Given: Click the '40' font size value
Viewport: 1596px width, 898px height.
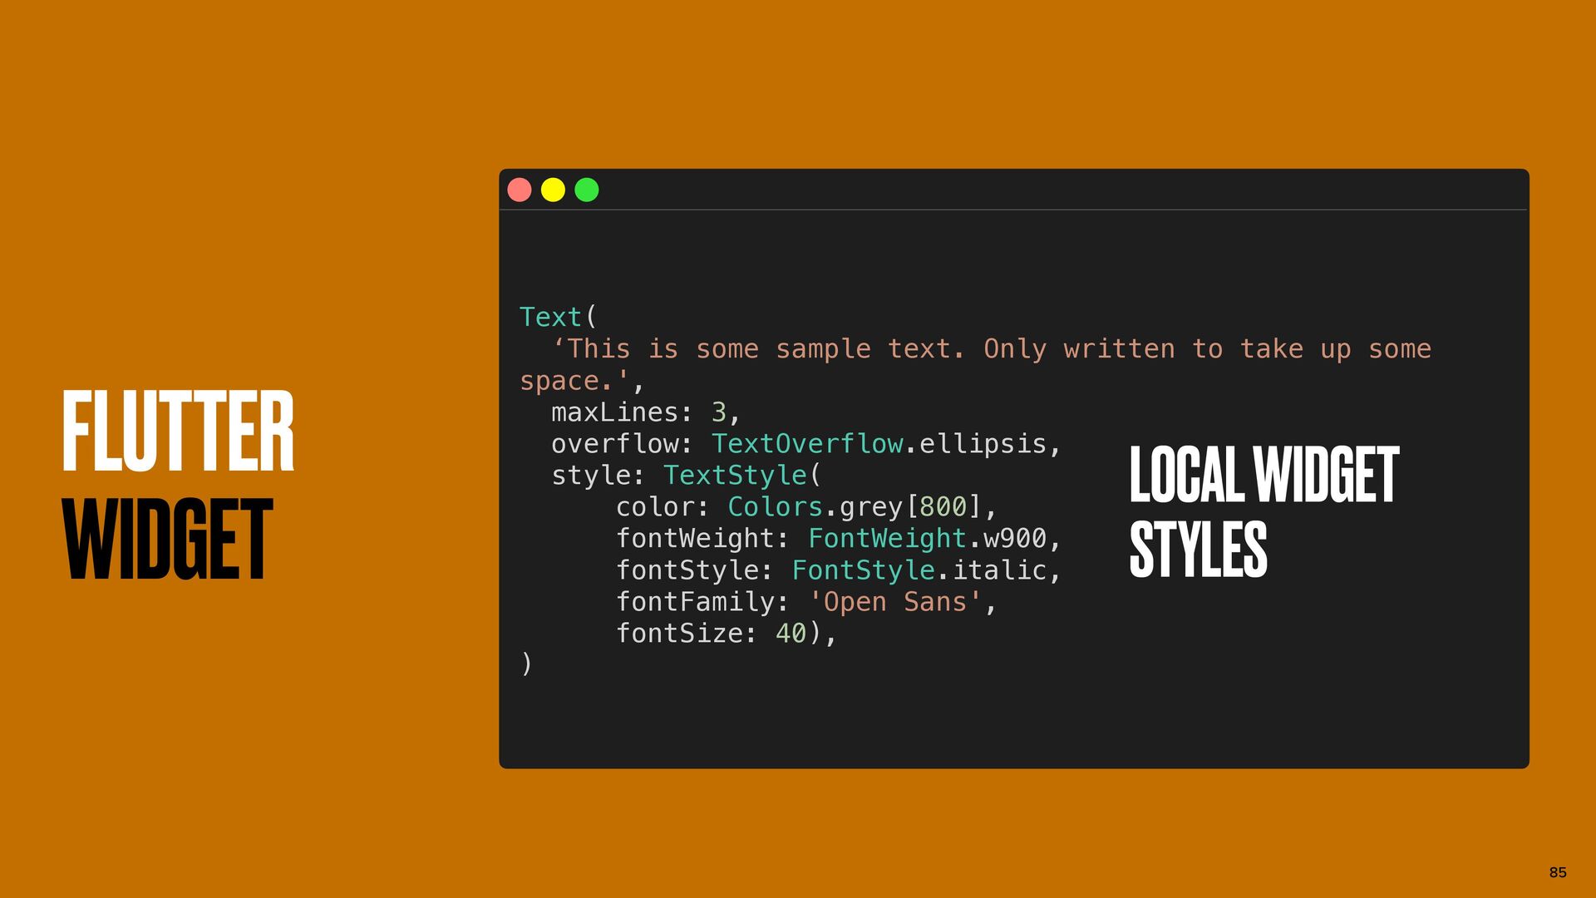Looking at the screenshot, I should (x=791, y=634).
